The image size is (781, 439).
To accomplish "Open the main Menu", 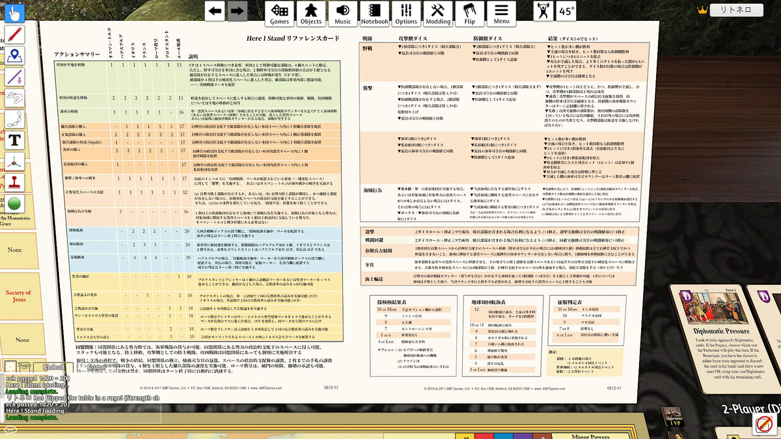I will pyautogui.click(x=501, y=14).
